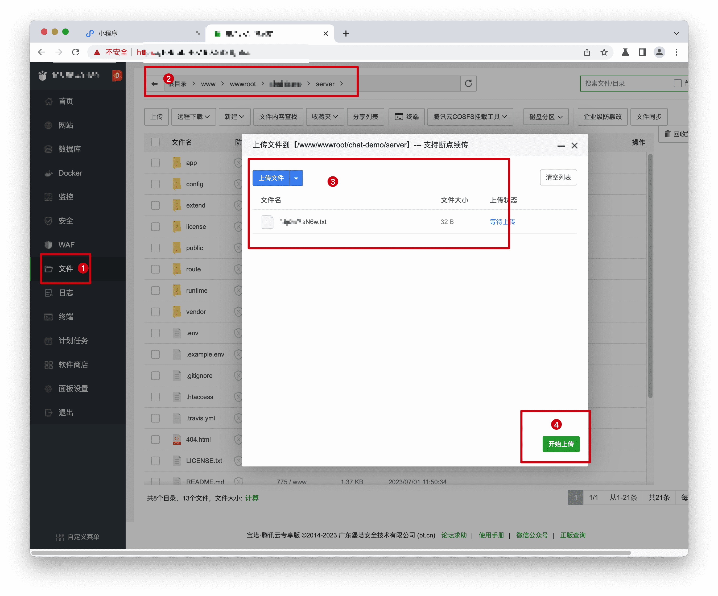
Task: Open a new browser tab
Action: pos(346,34)
